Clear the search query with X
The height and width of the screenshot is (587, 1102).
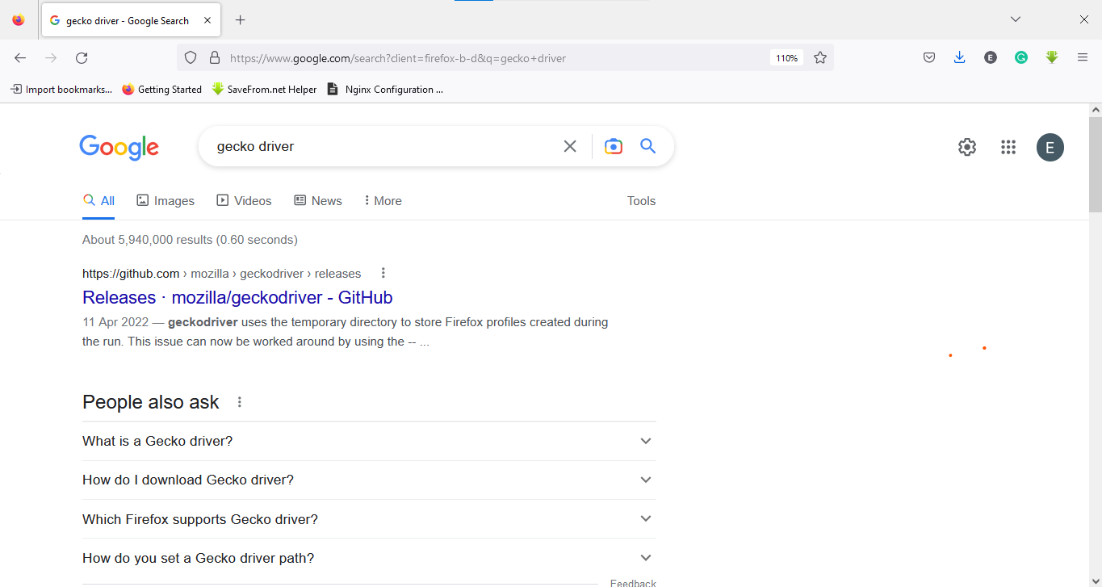[570, 146]
